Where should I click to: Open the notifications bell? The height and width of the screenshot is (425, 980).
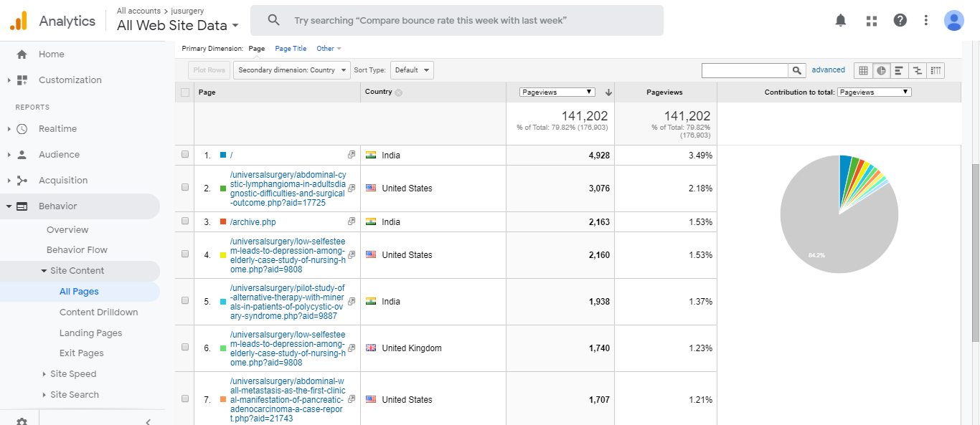[841, 20]
